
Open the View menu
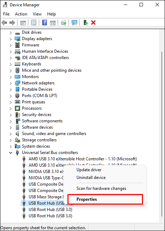(x=37, y=14)
